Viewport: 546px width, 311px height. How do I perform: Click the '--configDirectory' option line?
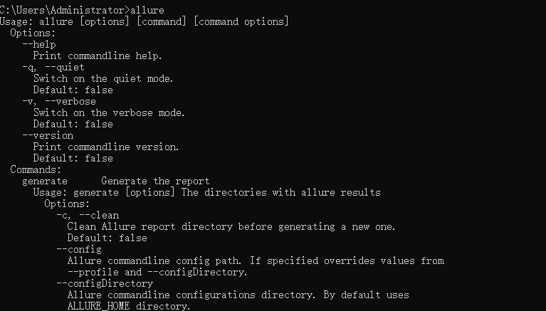click(105, 283)
